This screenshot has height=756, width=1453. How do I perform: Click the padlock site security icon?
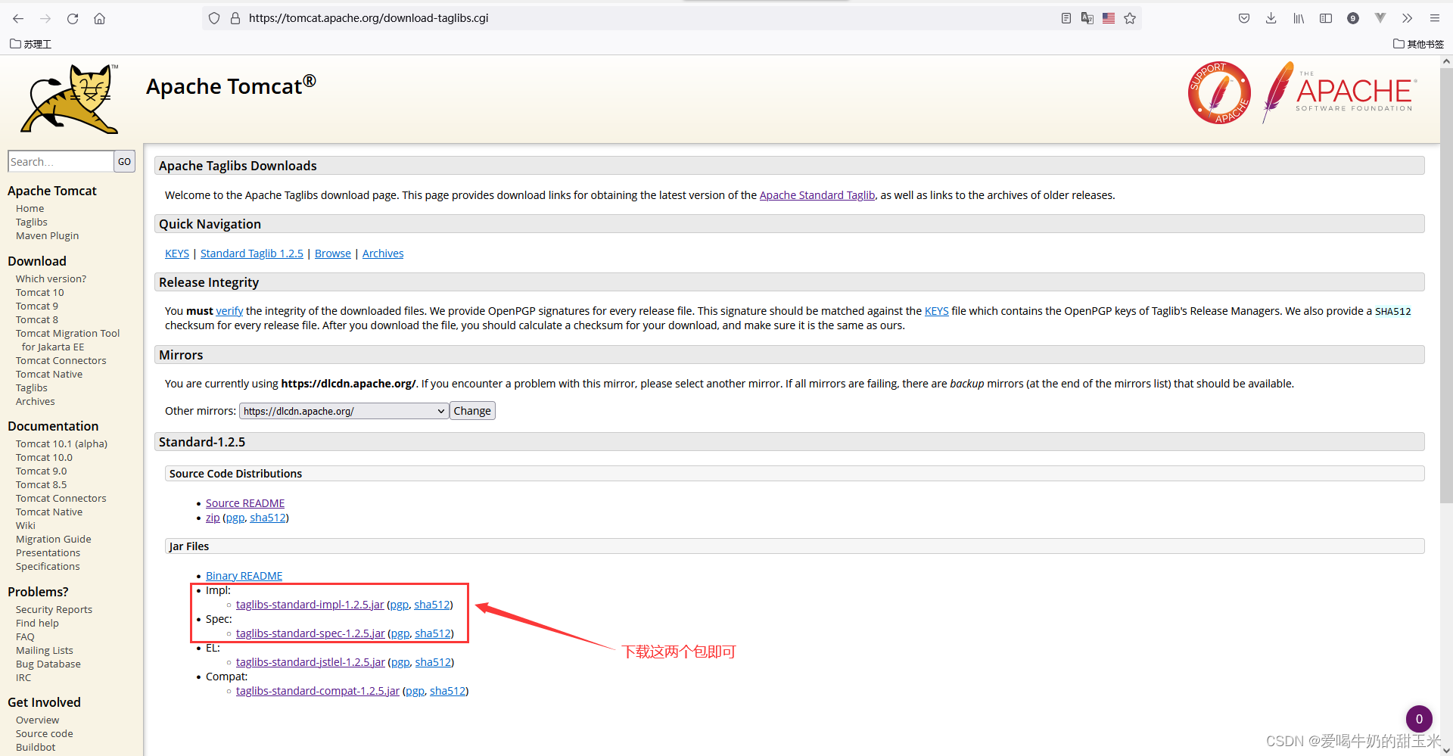point(235,18)
